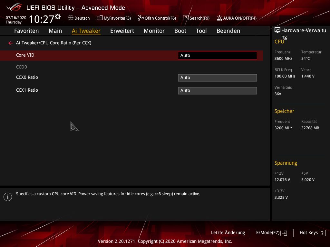330x247 pixels.
Task: Click the CCX1 Ratio Auto field
Action: click(218, 90)
